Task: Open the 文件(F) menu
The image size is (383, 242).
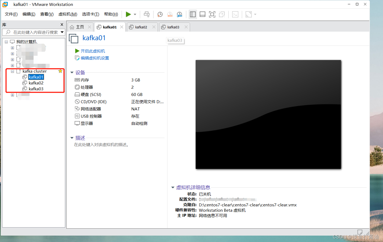Action: 11,14
